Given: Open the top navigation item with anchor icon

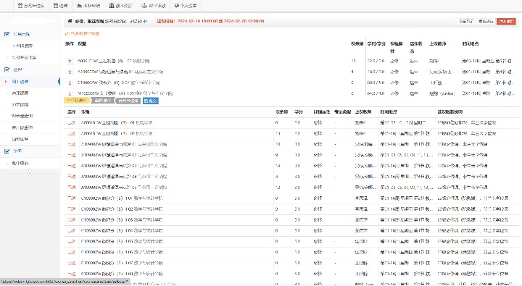Looking at the screenshot, I should (x=154, y=6).
